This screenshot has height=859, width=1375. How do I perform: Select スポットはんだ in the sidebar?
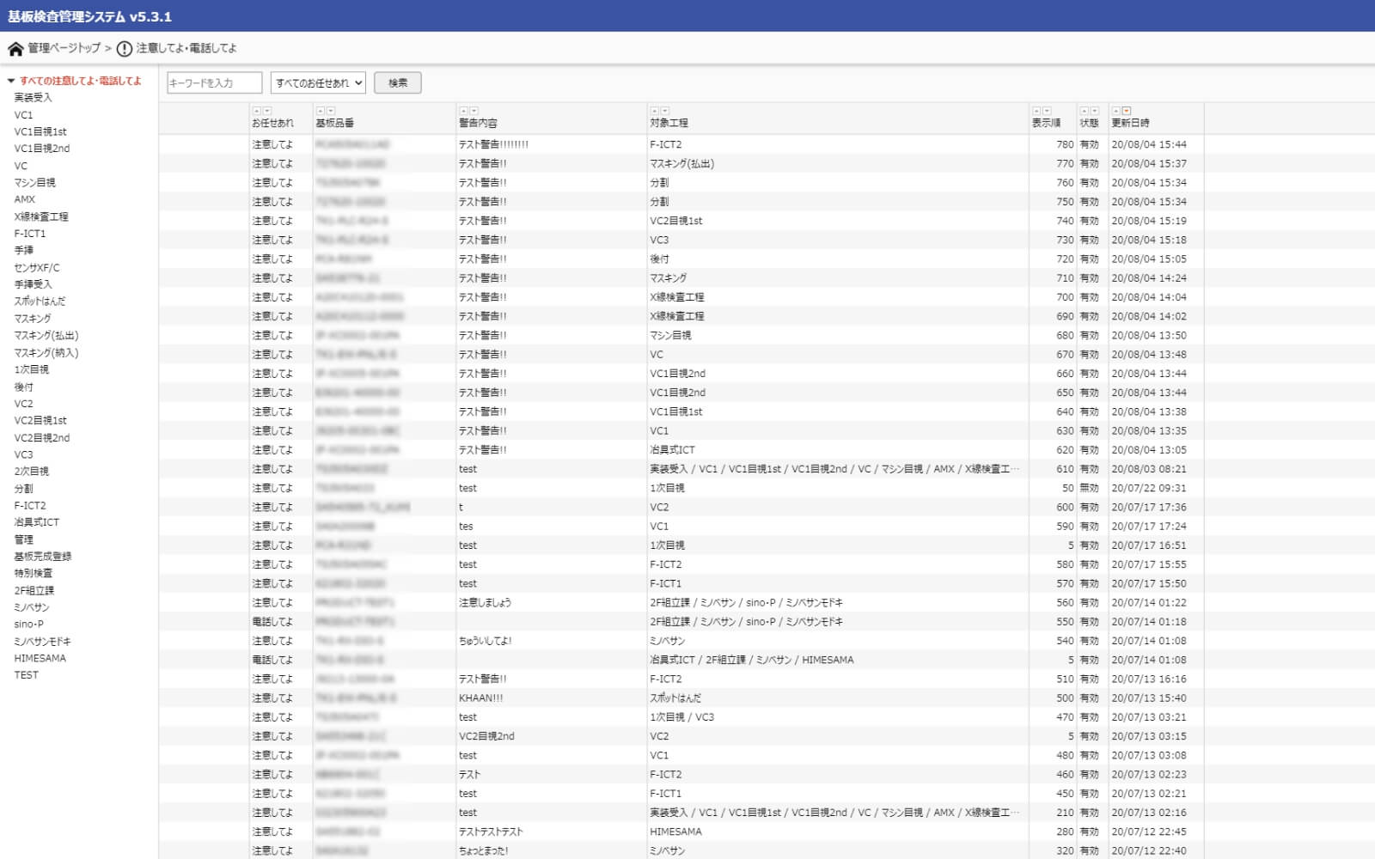coord(40,302)
